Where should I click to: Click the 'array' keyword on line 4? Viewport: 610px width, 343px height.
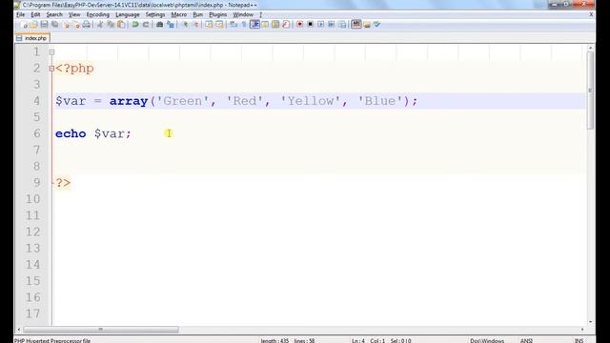click(129, 101)
